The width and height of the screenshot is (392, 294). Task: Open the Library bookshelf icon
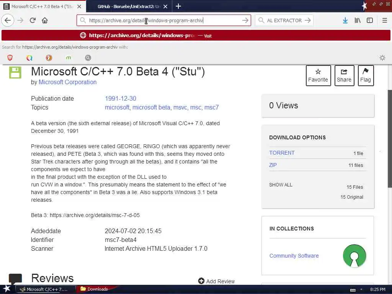tap(358, 20)
